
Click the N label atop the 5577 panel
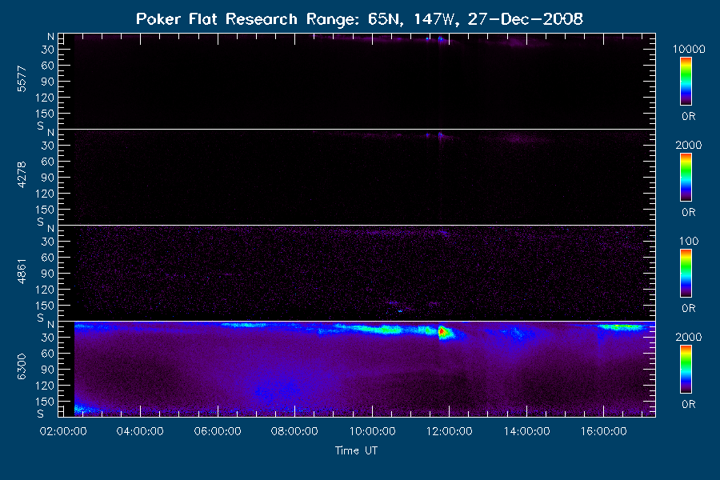pos(50,37)
